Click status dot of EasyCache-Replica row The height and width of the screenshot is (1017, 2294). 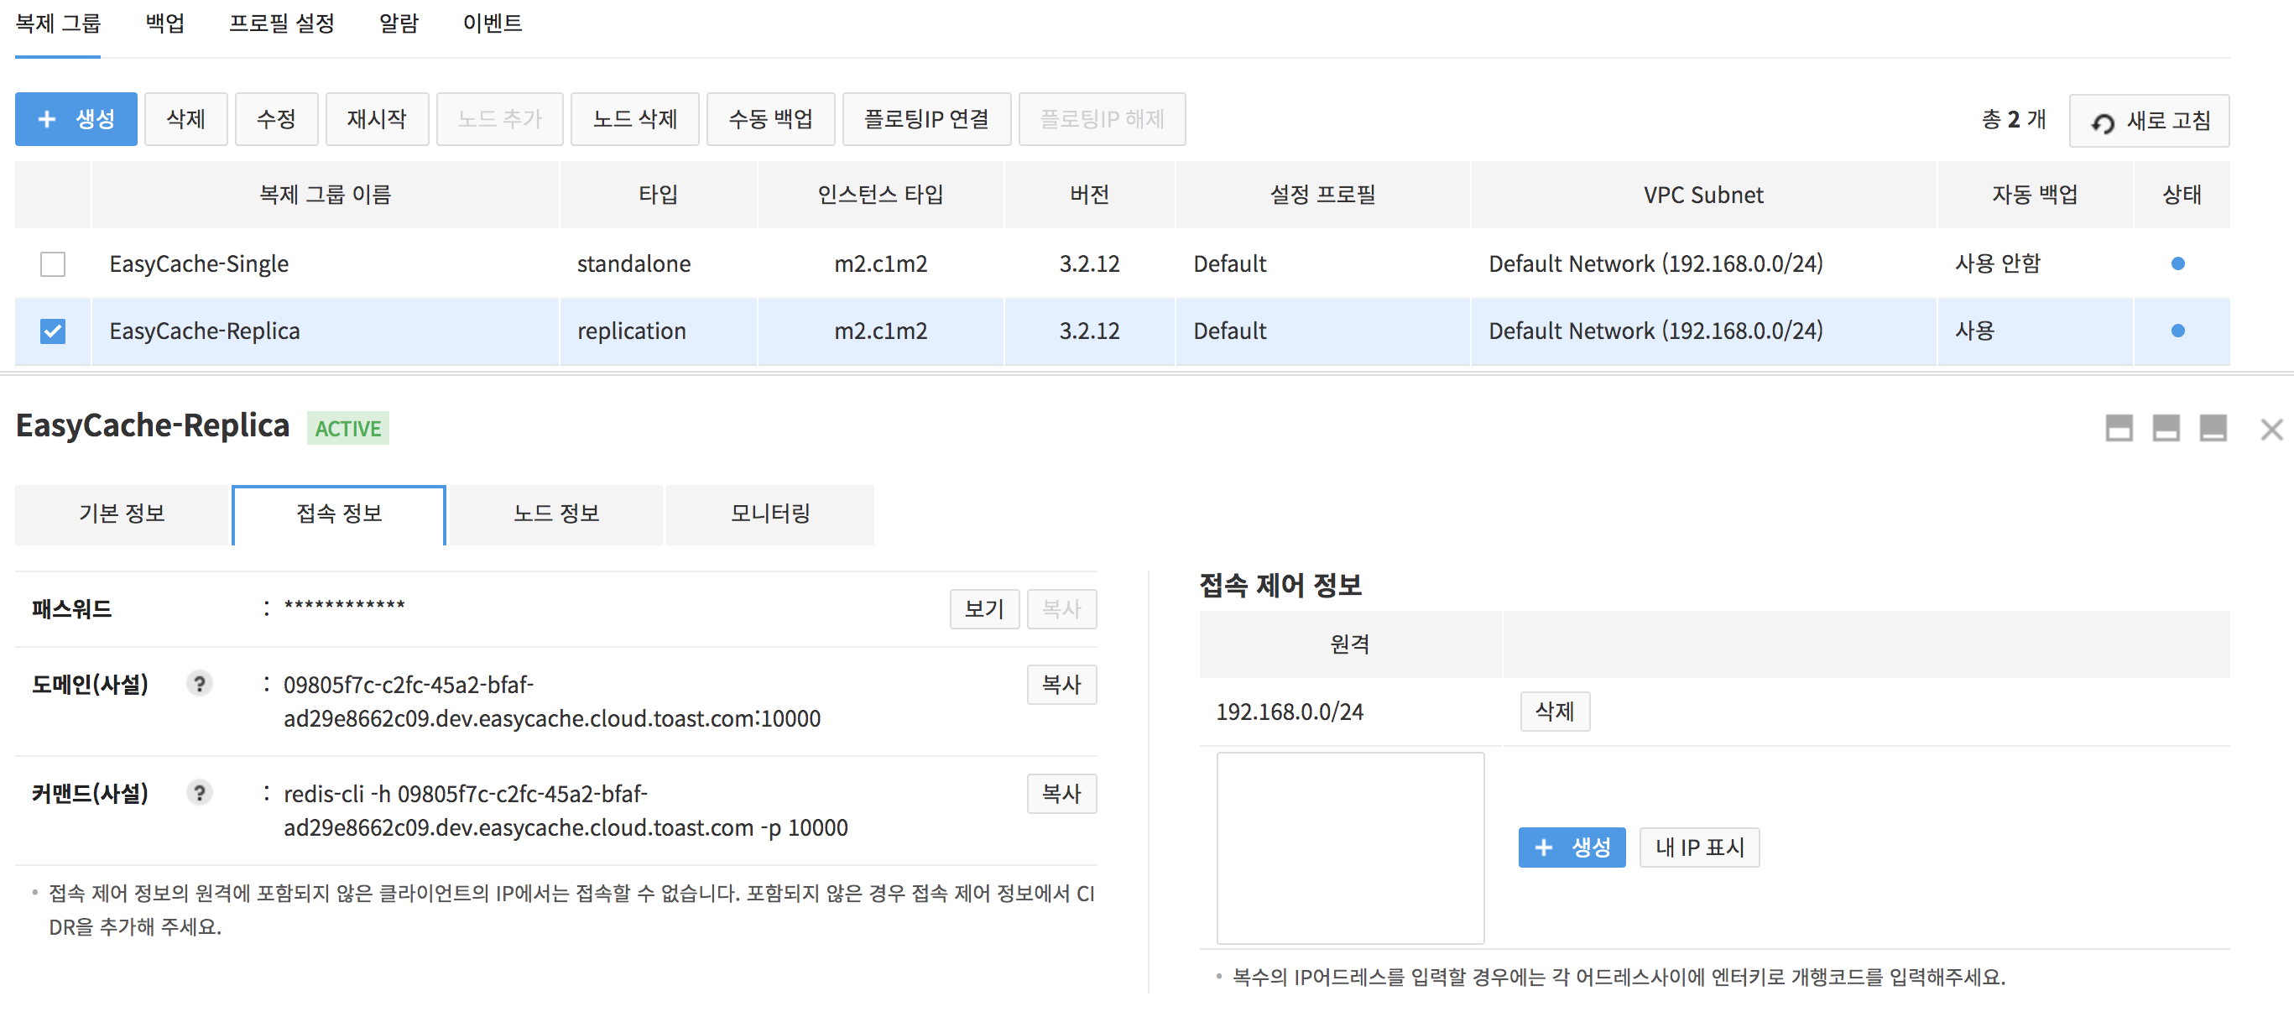(2177, 331)
